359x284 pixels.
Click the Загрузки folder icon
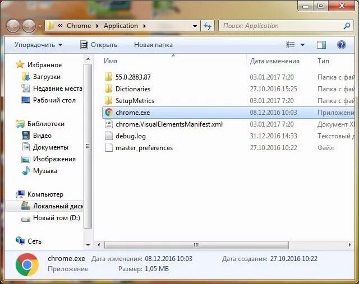coord(26,77)
